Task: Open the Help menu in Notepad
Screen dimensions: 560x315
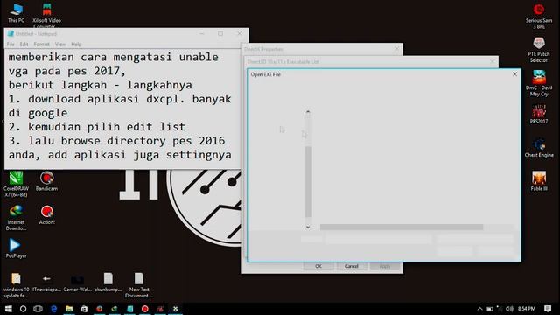Action: point(76,45)
